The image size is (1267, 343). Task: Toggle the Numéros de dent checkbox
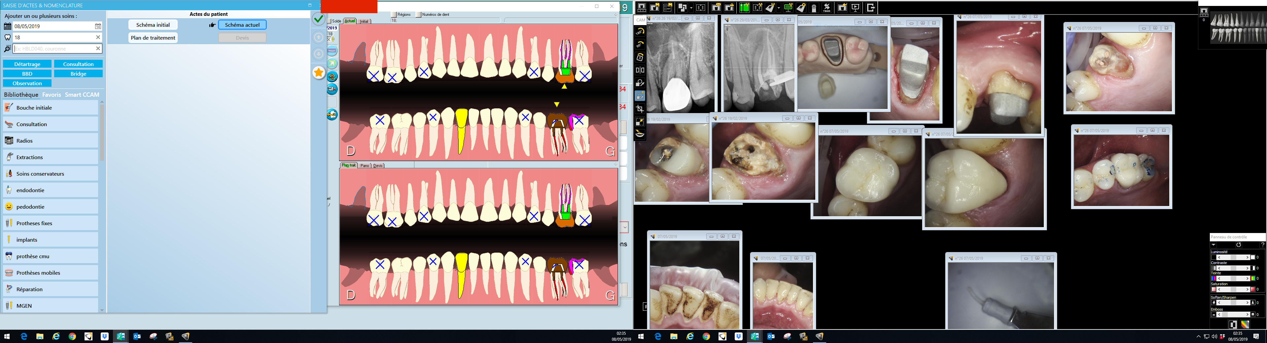(419, 15)
